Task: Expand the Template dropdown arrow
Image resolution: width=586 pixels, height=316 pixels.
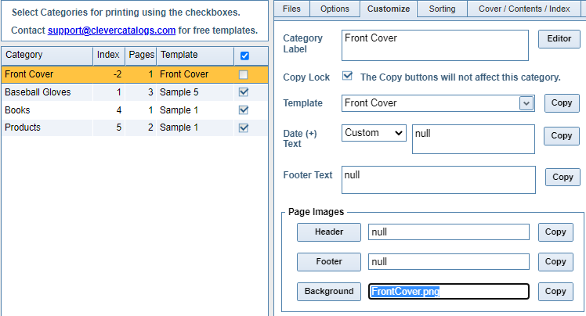Action: point(526,103)
